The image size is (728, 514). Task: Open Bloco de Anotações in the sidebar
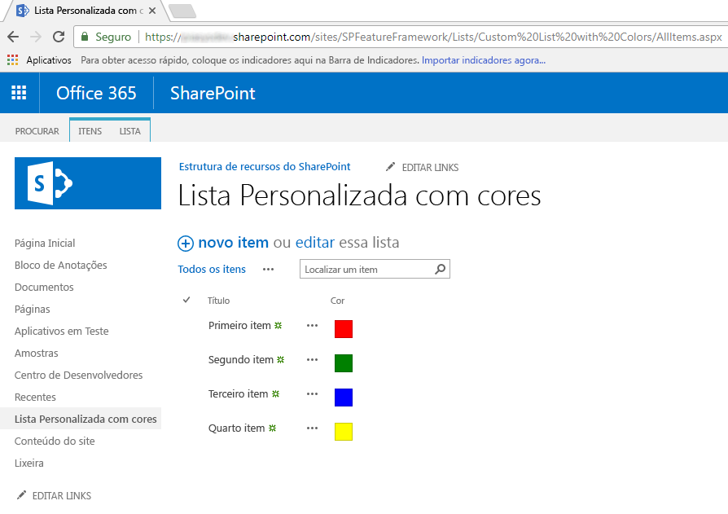point(61,265)
